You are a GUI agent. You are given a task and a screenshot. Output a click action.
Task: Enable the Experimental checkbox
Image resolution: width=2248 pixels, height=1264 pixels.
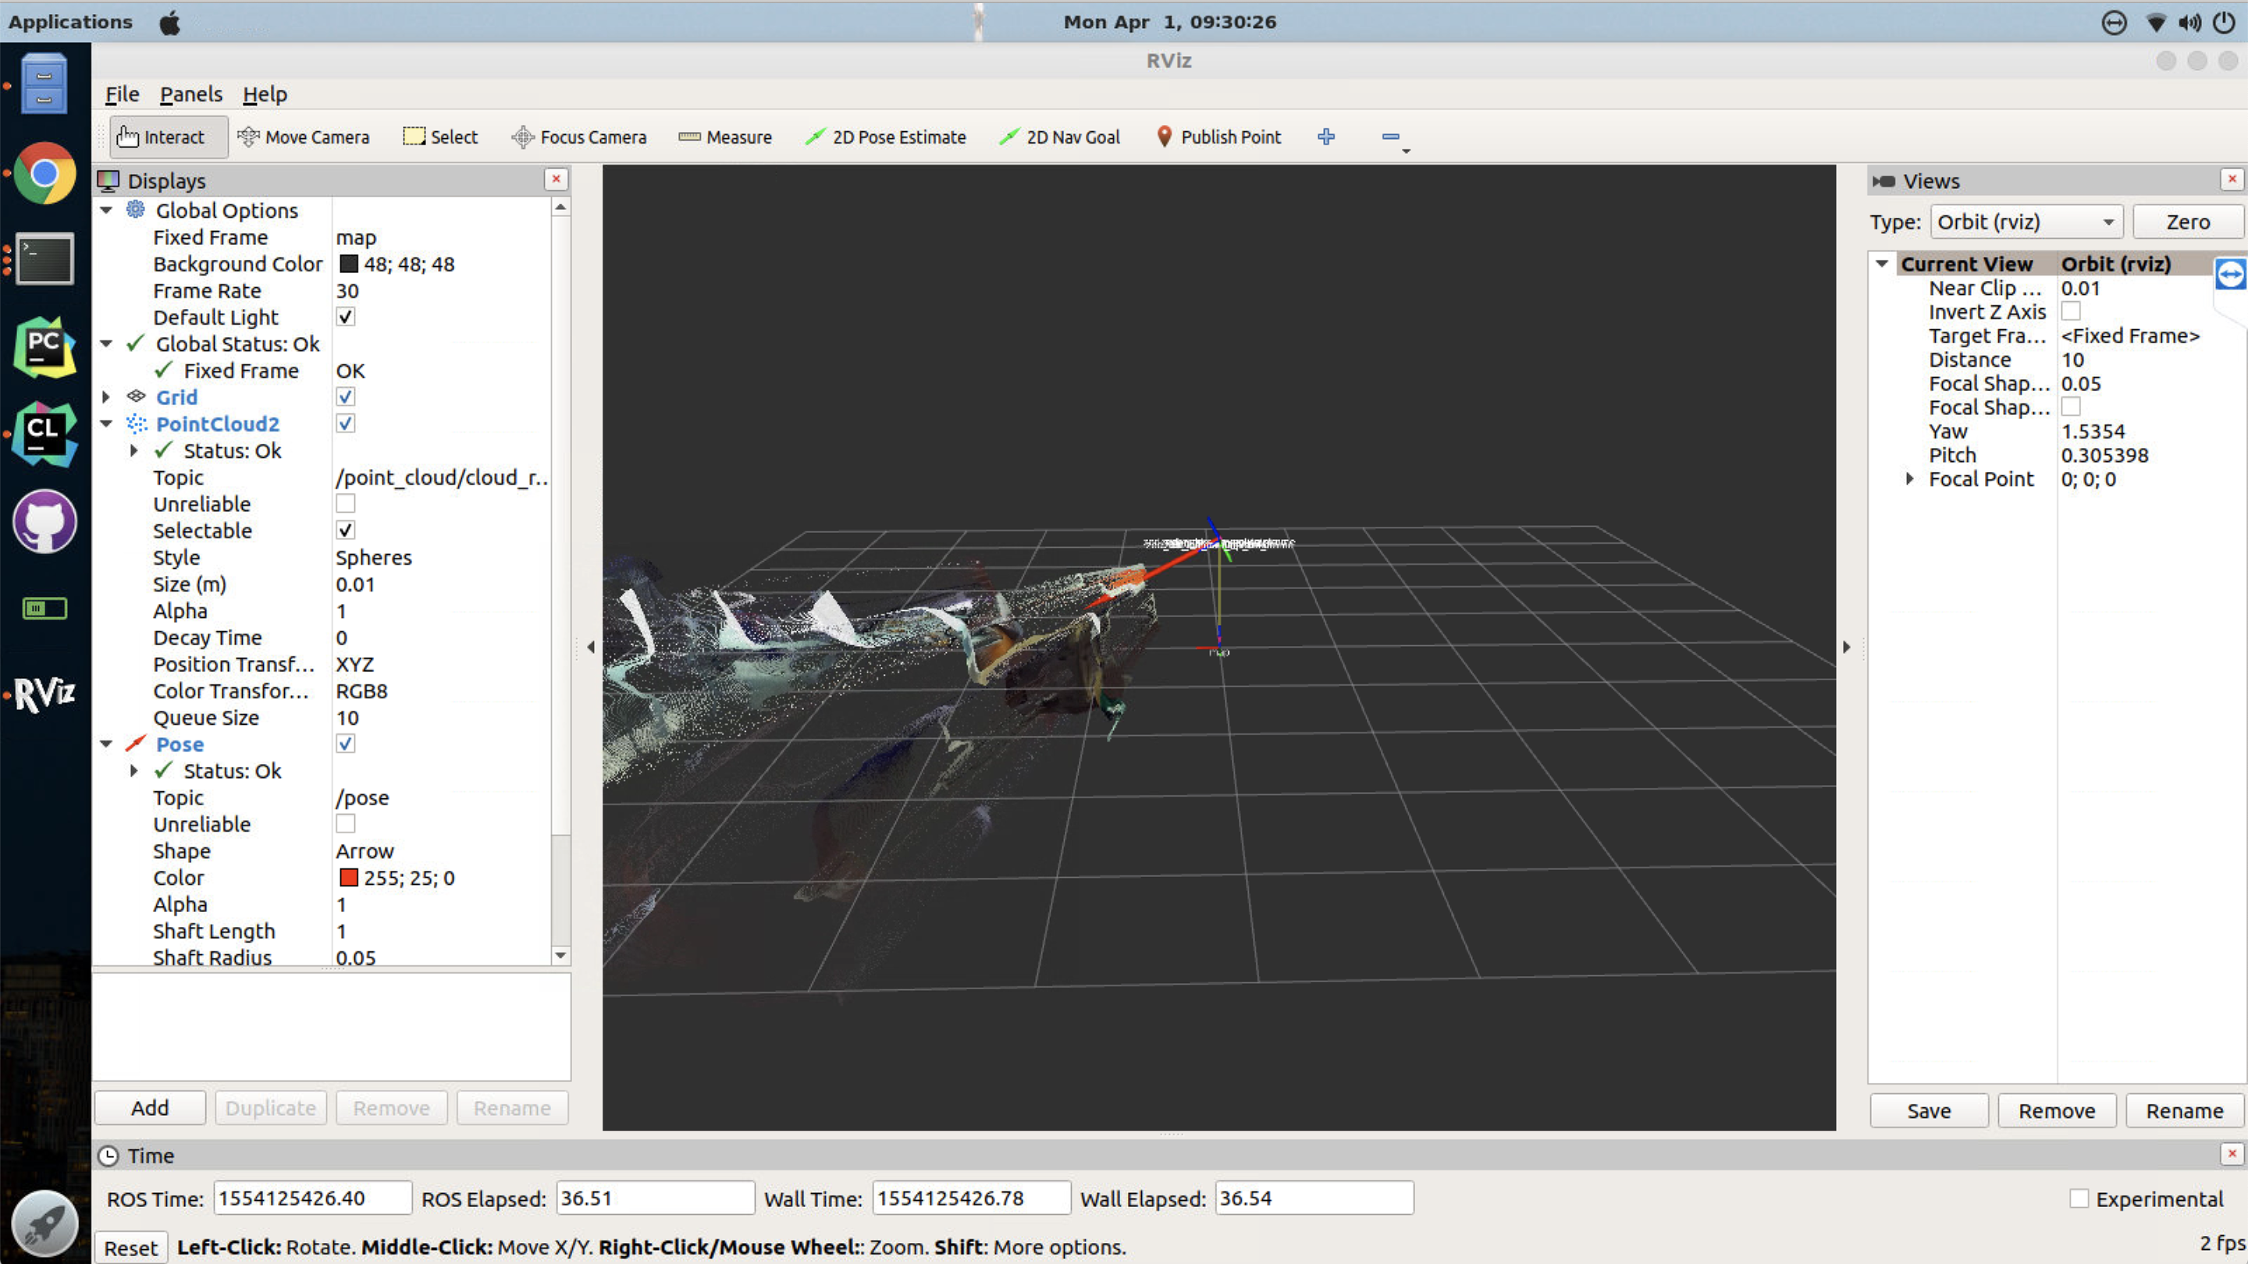[x=2079, y=1198]
